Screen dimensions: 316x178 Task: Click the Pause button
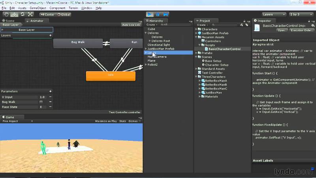click(158, 14)
